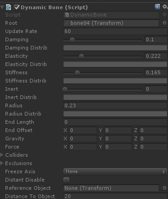Expand the Colliders list
168x199 pixels.
pos(2,155)
